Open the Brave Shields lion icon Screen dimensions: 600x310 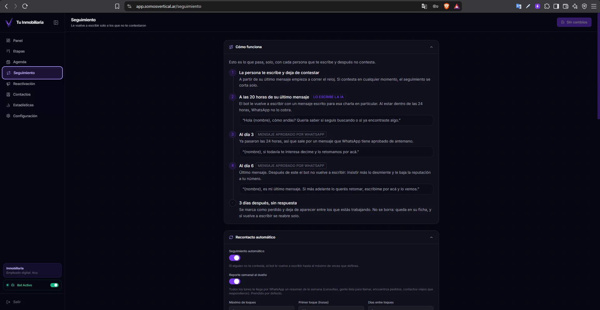[447, 6]
